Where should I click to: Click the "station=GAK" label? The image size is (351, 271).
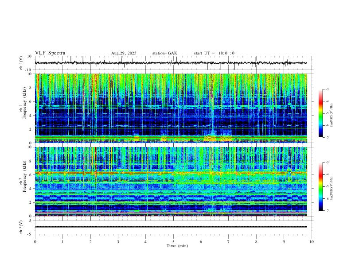[x=165, y=53]
